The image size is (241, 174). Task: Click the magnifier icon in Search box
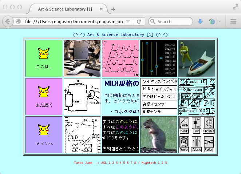[153, 21]
